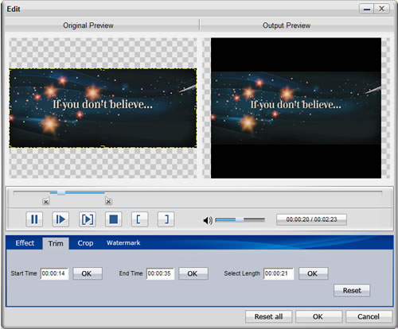Confirm Select Length with its OK button
Viewport: 398px width, 329px height.
314,273
